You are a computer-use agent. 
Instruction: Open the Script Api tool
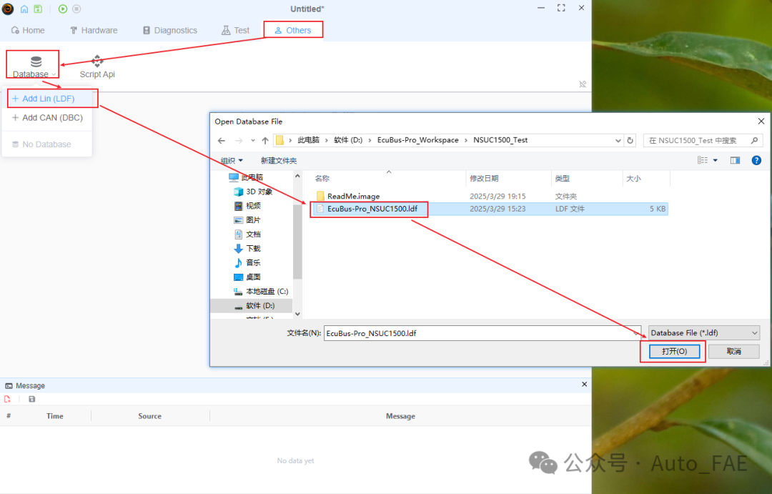click(97, 66)
